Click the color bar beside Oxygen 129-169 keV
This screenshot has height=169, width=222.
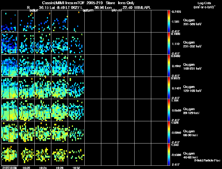tap(169, 88)
